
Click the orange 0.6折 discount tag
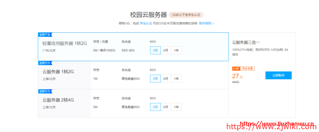pos(236,69)
